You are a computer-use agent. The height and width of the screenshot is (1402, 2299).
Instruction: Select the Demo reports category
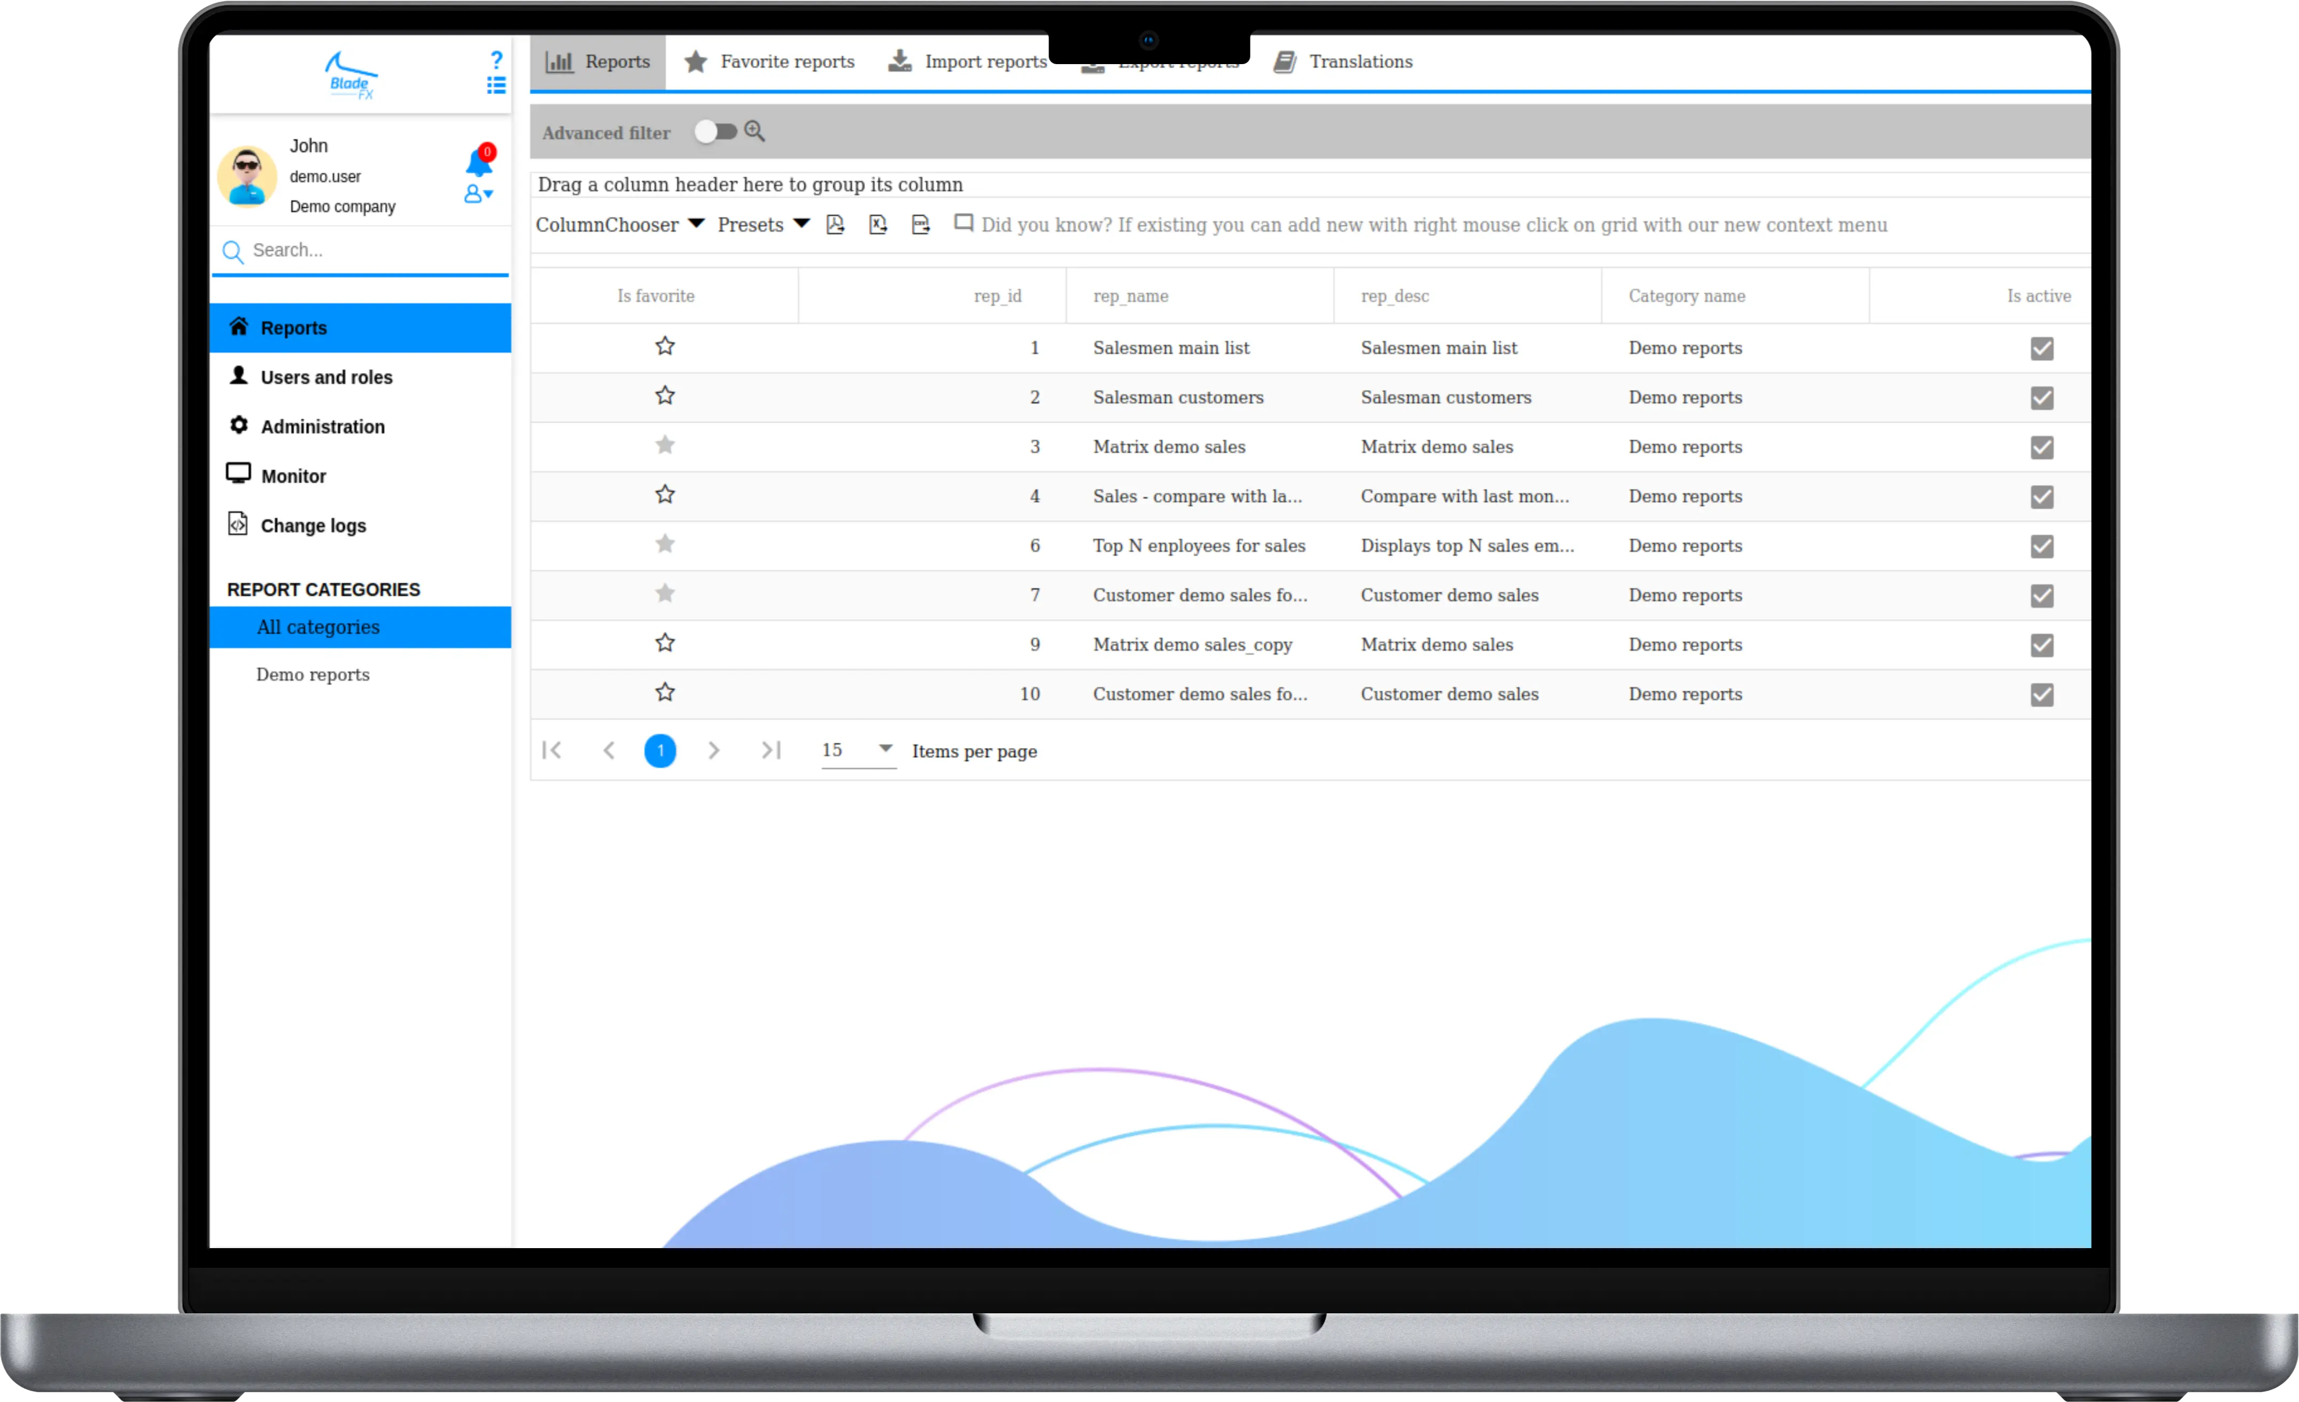pos(313,674)
